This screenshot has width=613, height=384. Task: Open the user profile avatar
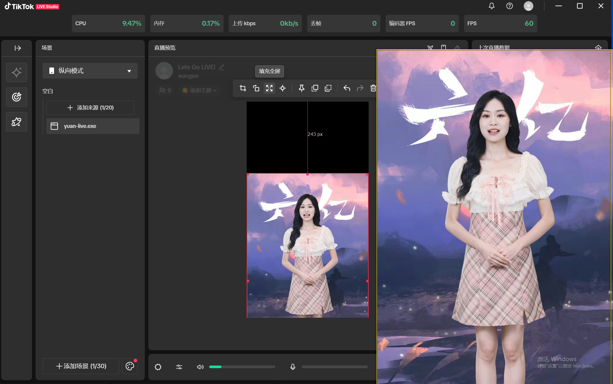click(528, 6)
